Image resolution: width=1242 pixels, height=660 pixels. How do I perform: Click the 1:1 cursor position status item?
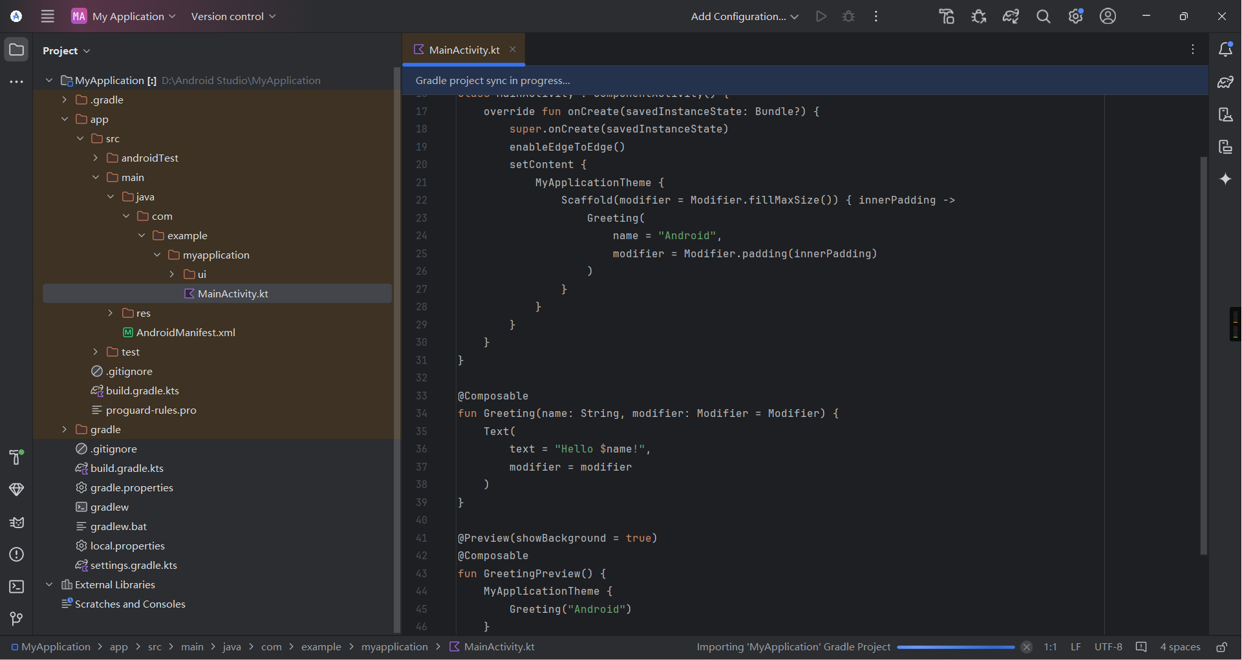click(1050, 647)
